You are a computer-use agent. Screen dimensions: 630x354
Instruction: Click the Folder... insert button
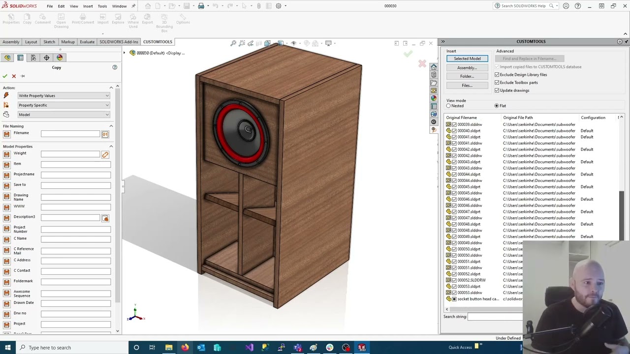(x=467, y=77)
